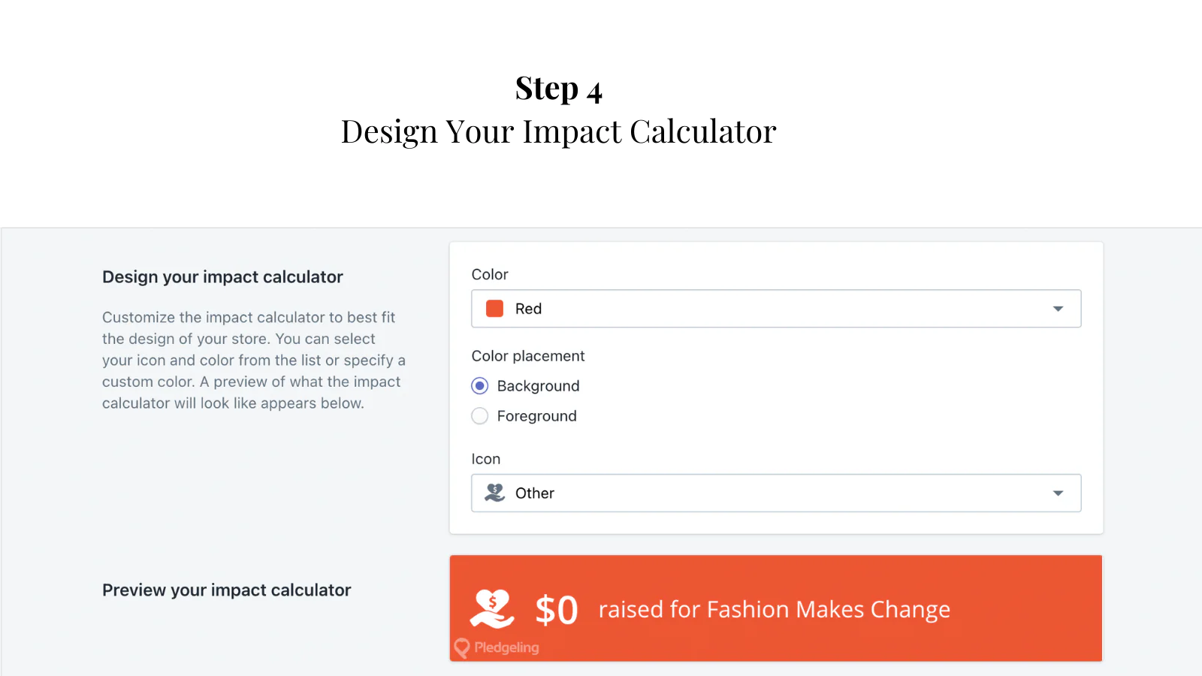Click the 'Preview your impact calculator' heading

pyautogui.click(x=226, y=590)
